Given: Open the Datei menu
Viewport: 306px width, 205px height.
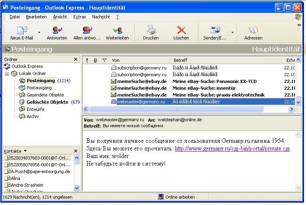Looking at the screenshot, I should pos(15,17).
